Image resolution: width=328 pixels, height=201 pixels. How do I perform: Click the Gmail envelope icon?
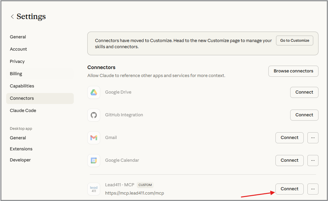pyautogui.click(x=94, y=138)
